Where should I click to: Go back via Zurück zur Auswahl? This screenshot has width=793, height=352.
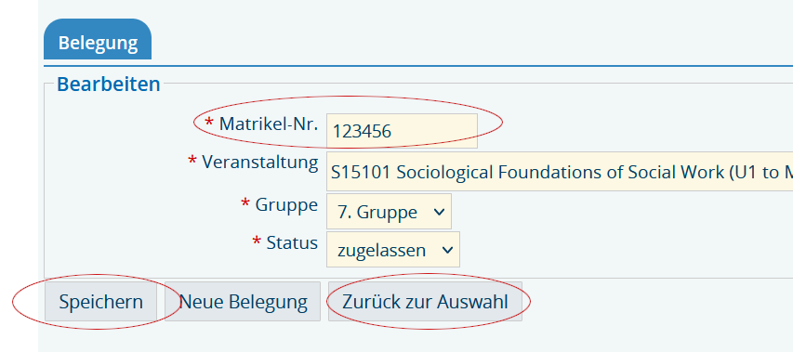click(425, 302)
